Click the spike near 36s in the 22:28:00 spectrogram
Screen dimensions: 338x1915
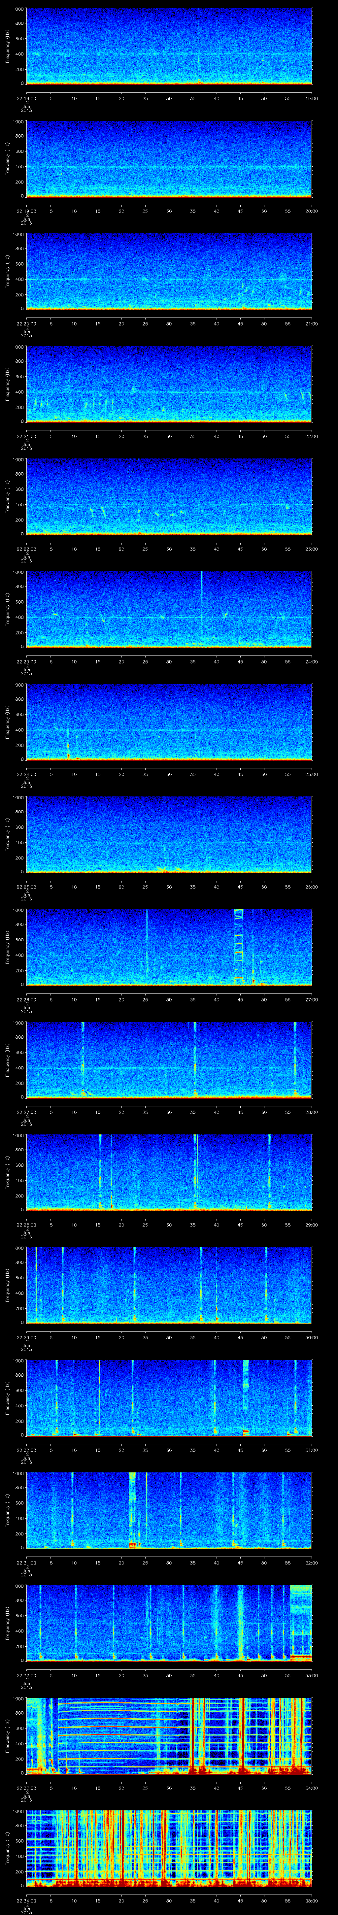[196, 1170]
